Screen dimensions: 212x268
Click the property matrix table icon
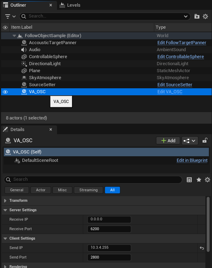tap(189, 180)
